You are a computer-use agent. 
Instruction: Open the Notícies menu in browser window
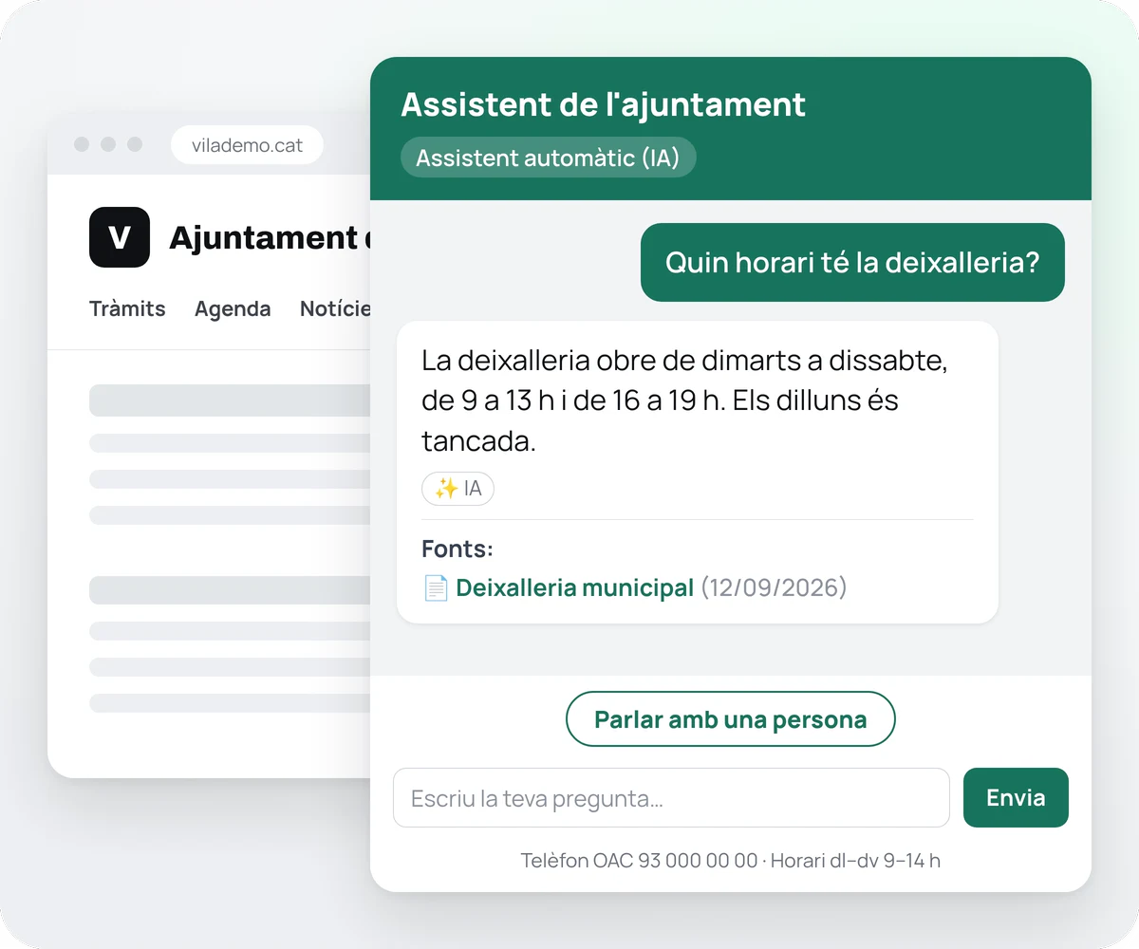[x=335, y=308]
